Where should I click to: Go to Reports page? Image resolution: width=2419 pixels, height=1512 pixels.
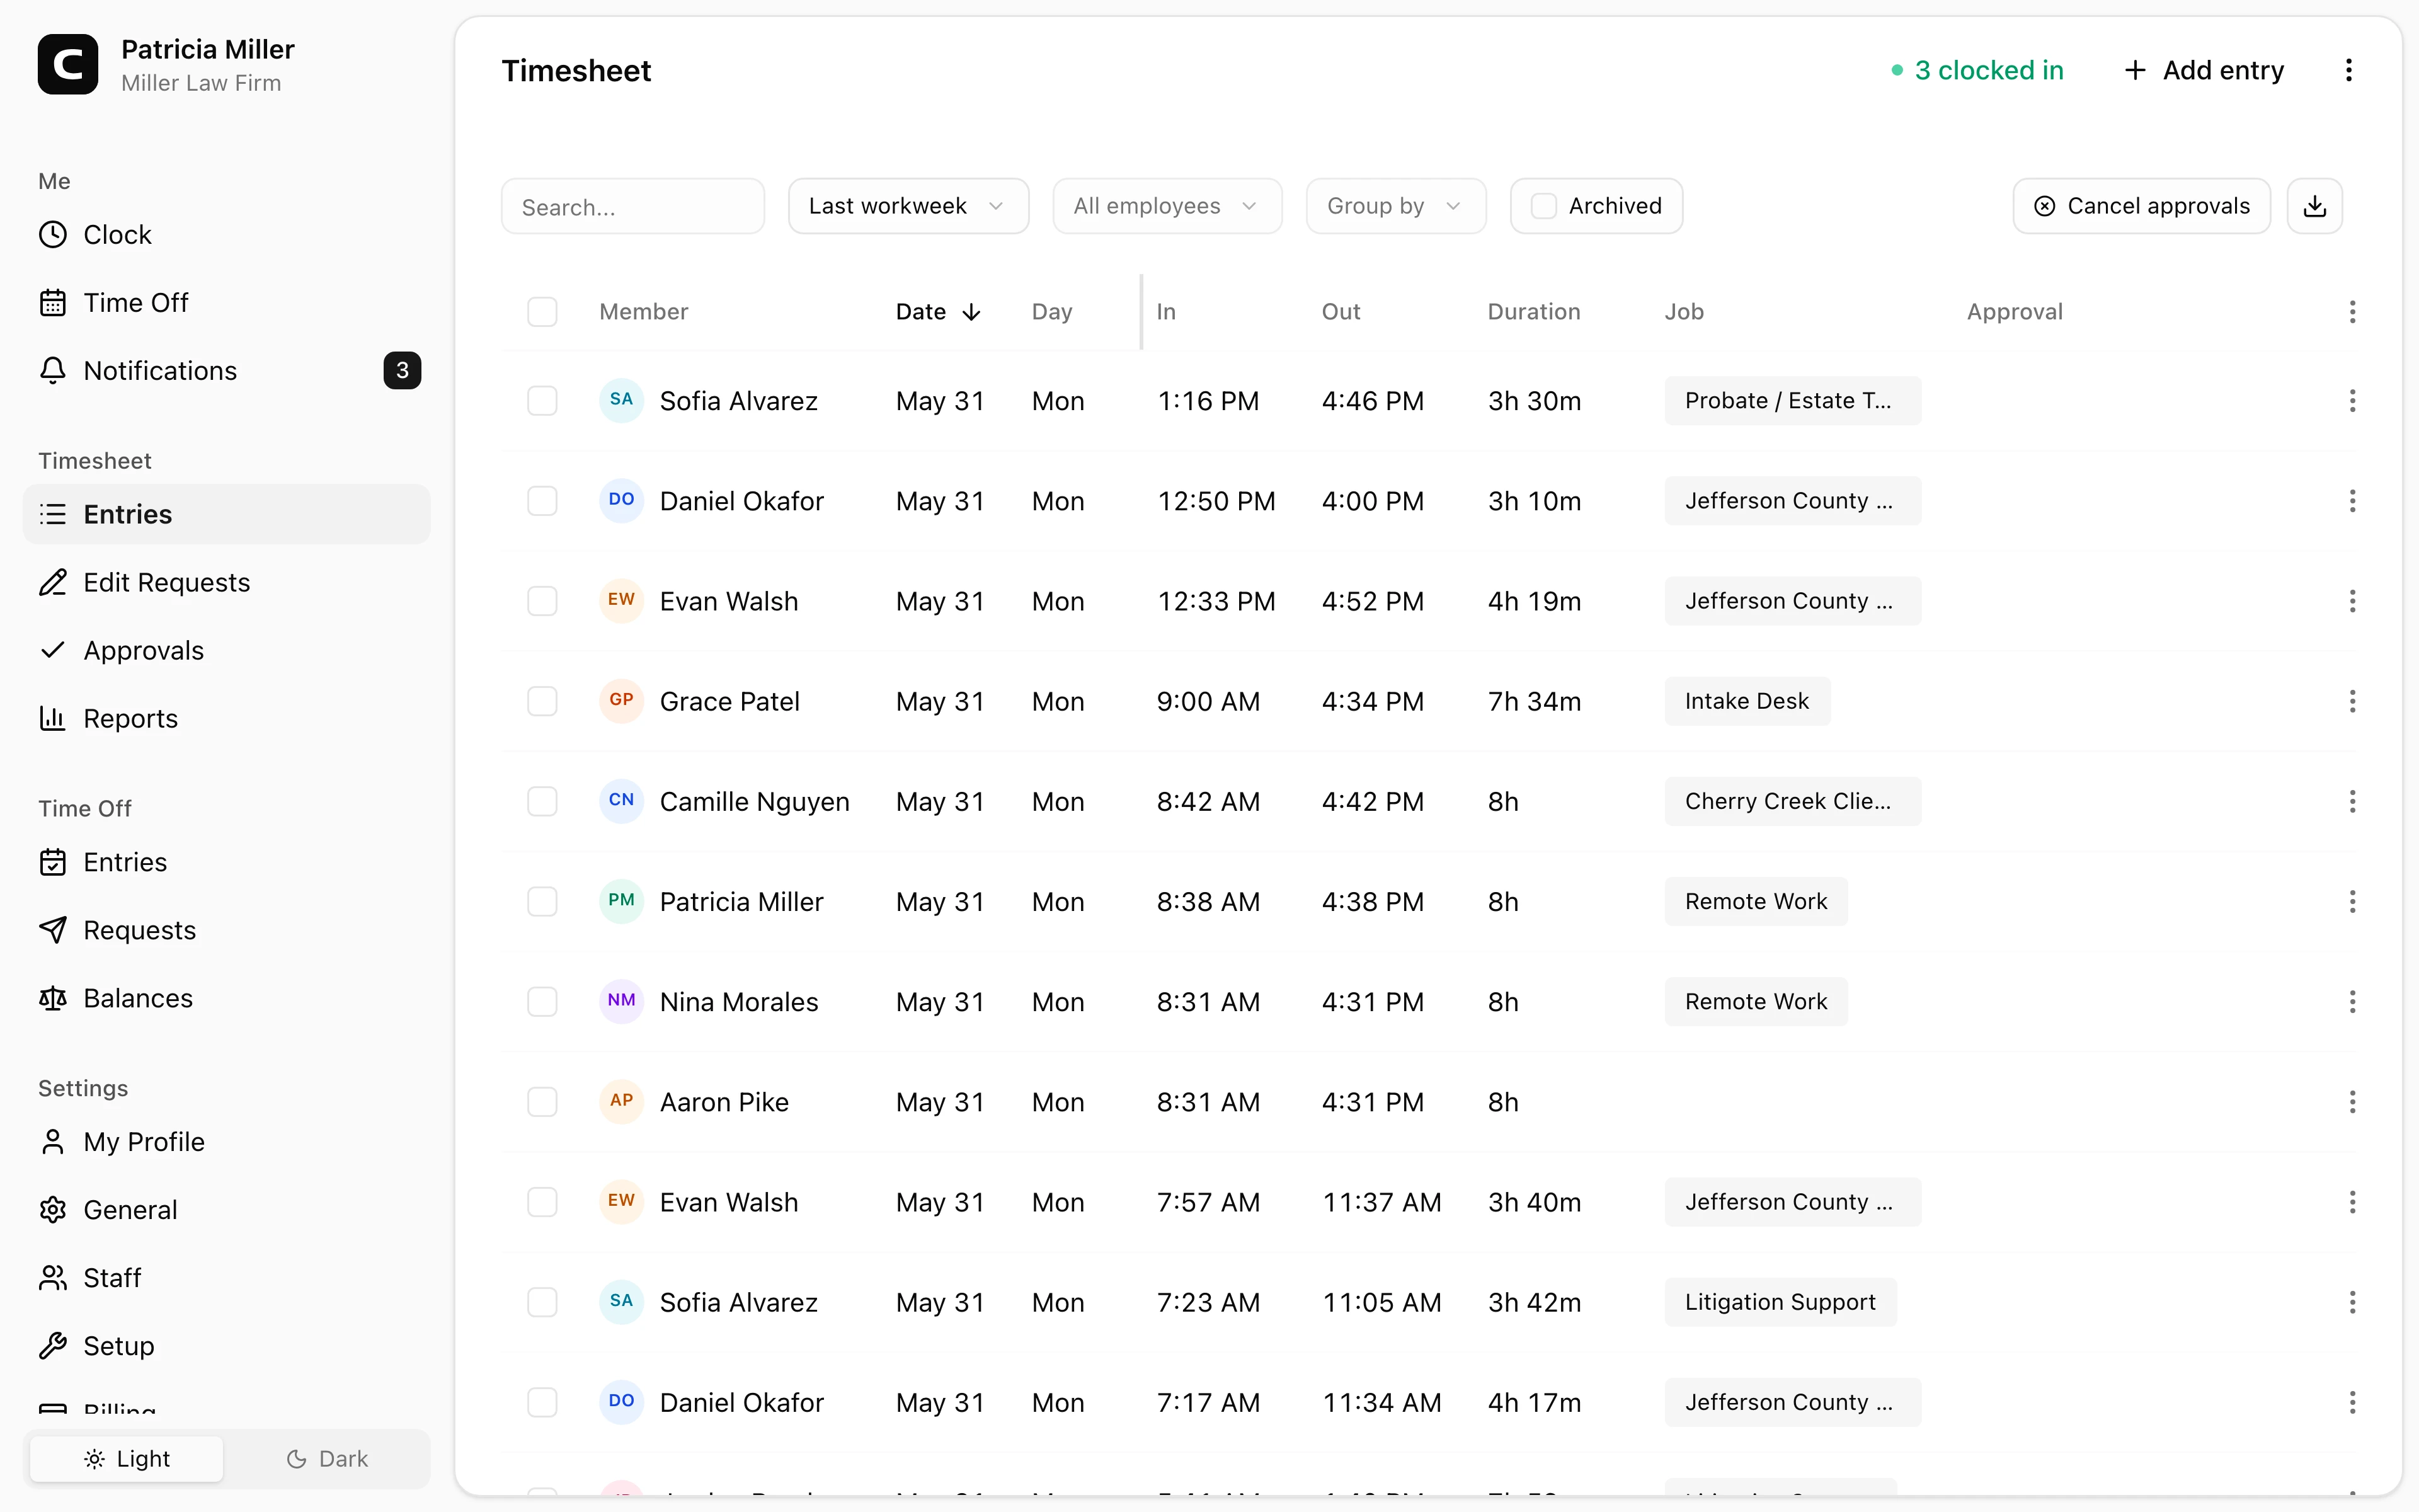[x=227, y=719]
